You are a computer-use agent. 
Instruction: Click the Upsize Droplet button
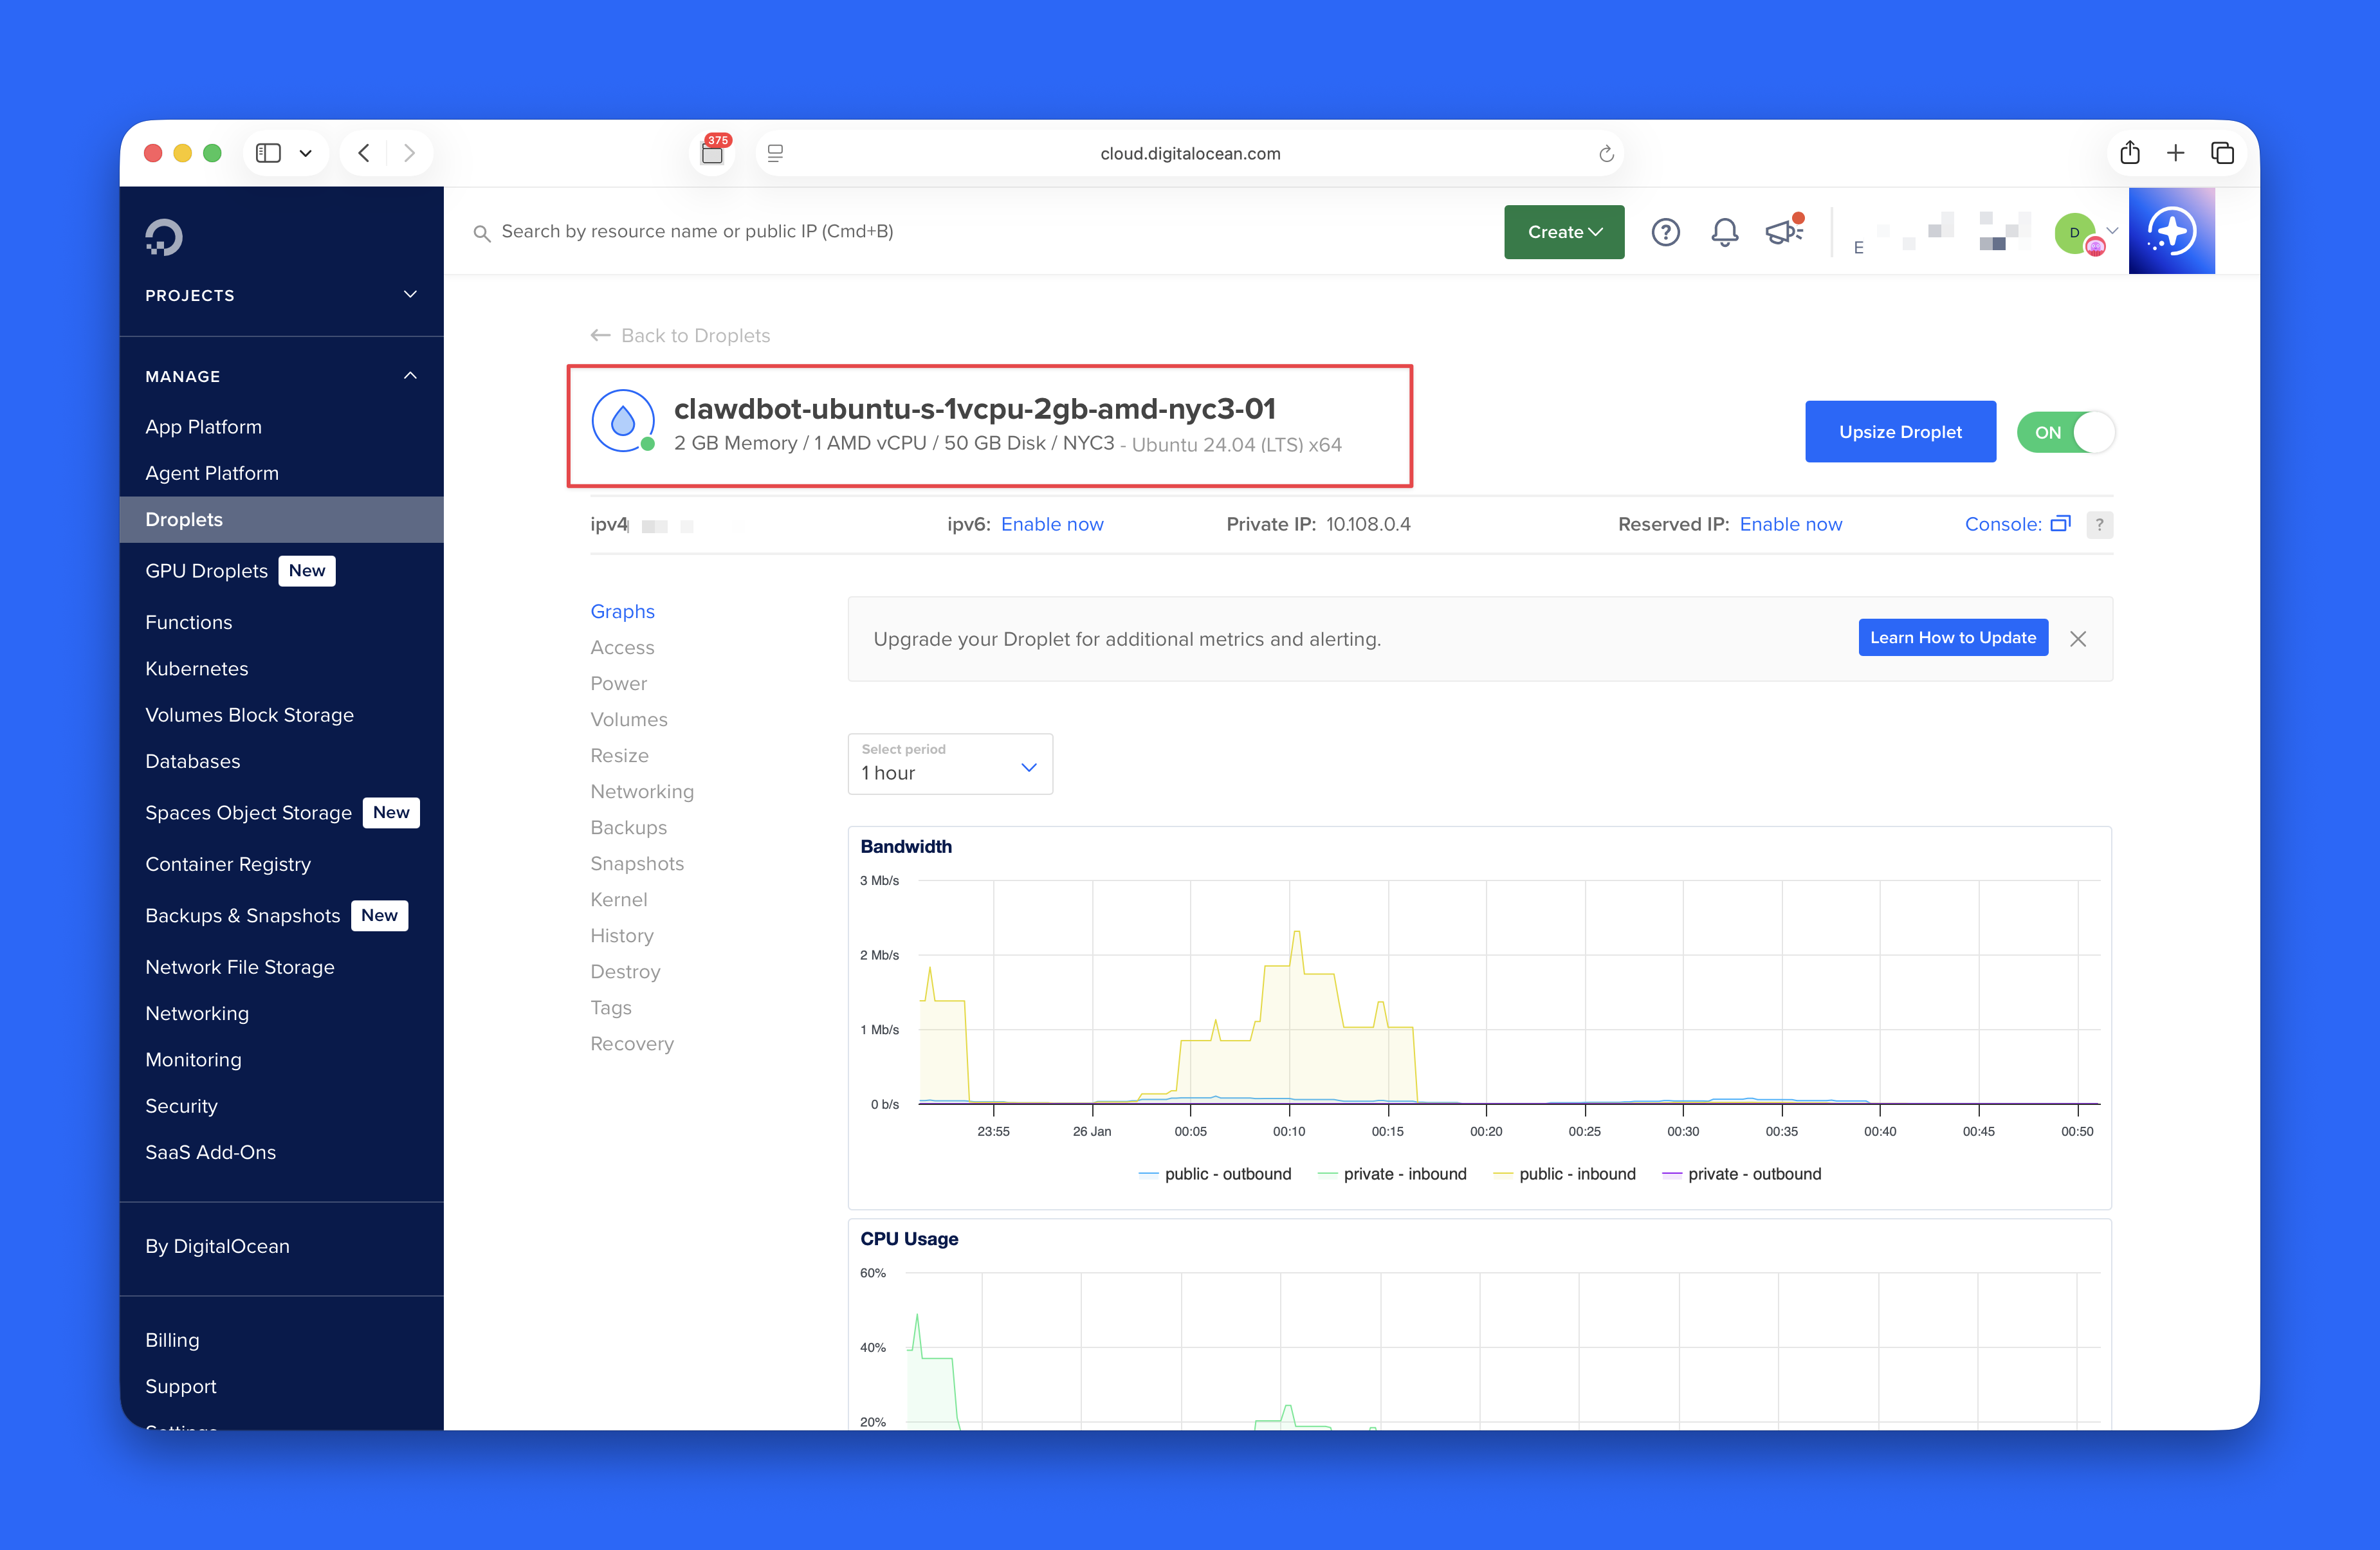tap(1899, 432)
